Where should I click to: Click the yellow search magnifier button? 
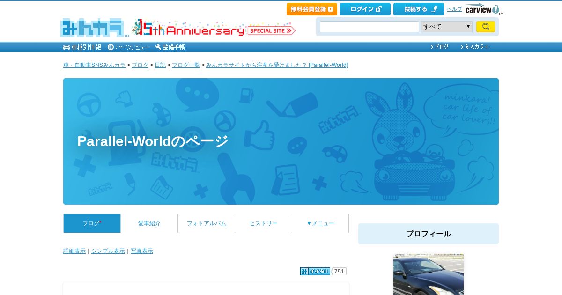(x=485, y=27)
